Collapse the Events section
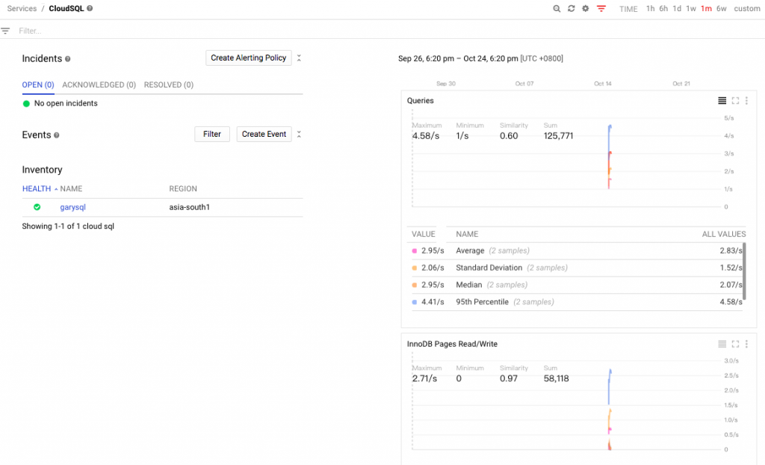Viewport: 765px width, 465px height. 299,135
